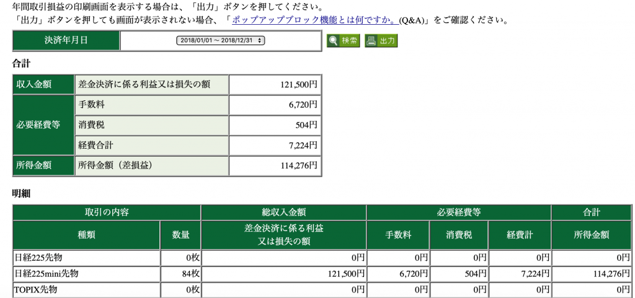635x298 pixels.
Task: Click the 取引の内容 column header
Action: 107,213
